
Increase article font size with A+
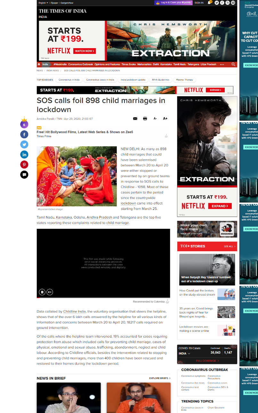165,118
